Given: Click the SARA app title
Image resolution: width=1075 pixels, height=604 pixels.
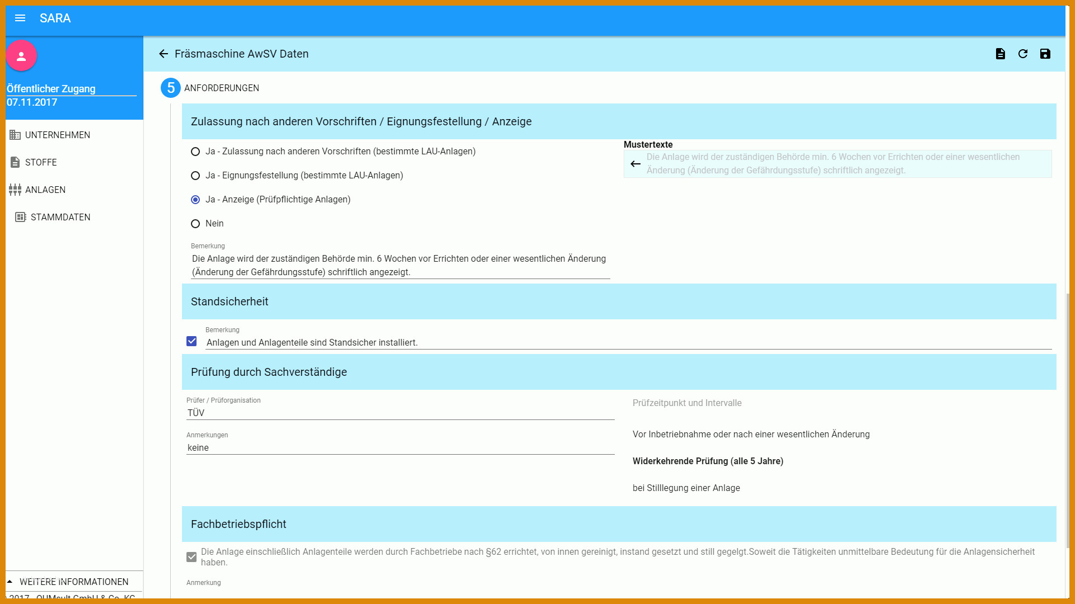Looking at the screenshot, I should (x=55, y=18).
